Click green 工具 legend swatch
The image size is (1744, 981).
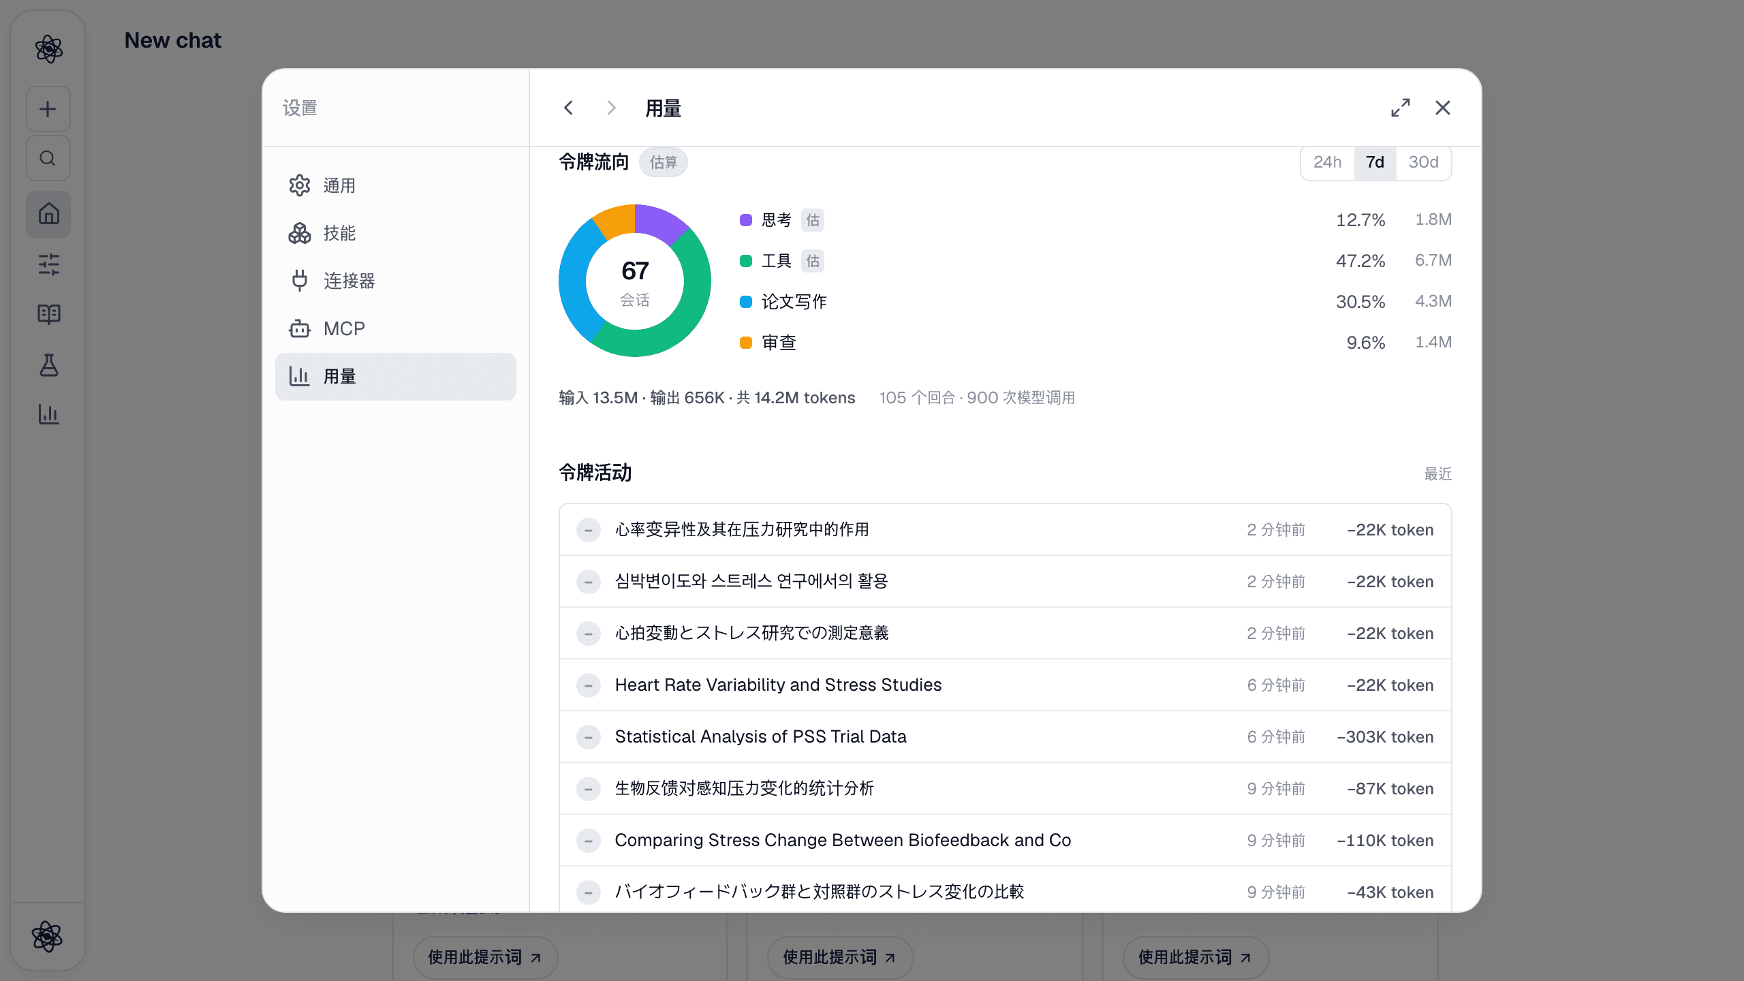pos(746,261)
